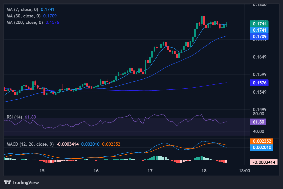Click the TradingView logo icon
The width and height of the screenshot is (283, 189).
tap(7, 183)
